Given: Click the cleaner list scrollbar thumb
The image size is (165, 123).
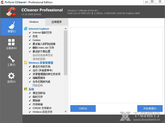Looking at the screenshot, I should pos(65,53).
